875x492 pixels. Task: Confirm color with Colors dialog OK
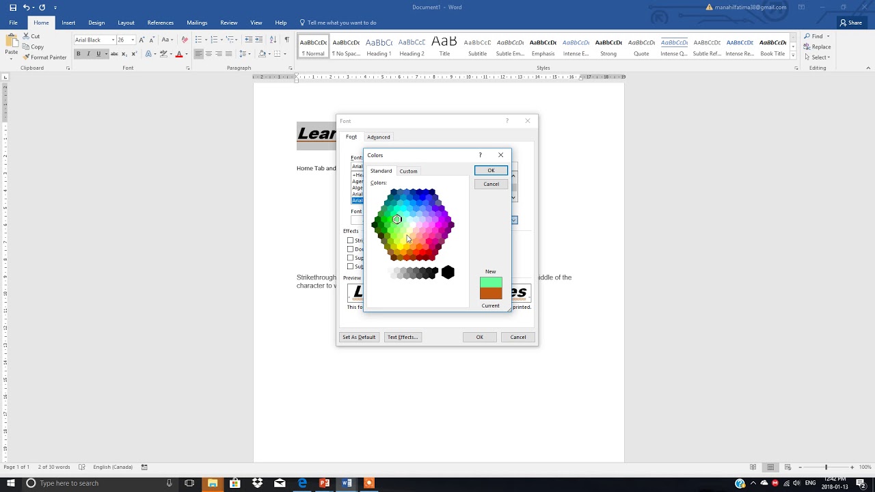(x=491, y=170)
